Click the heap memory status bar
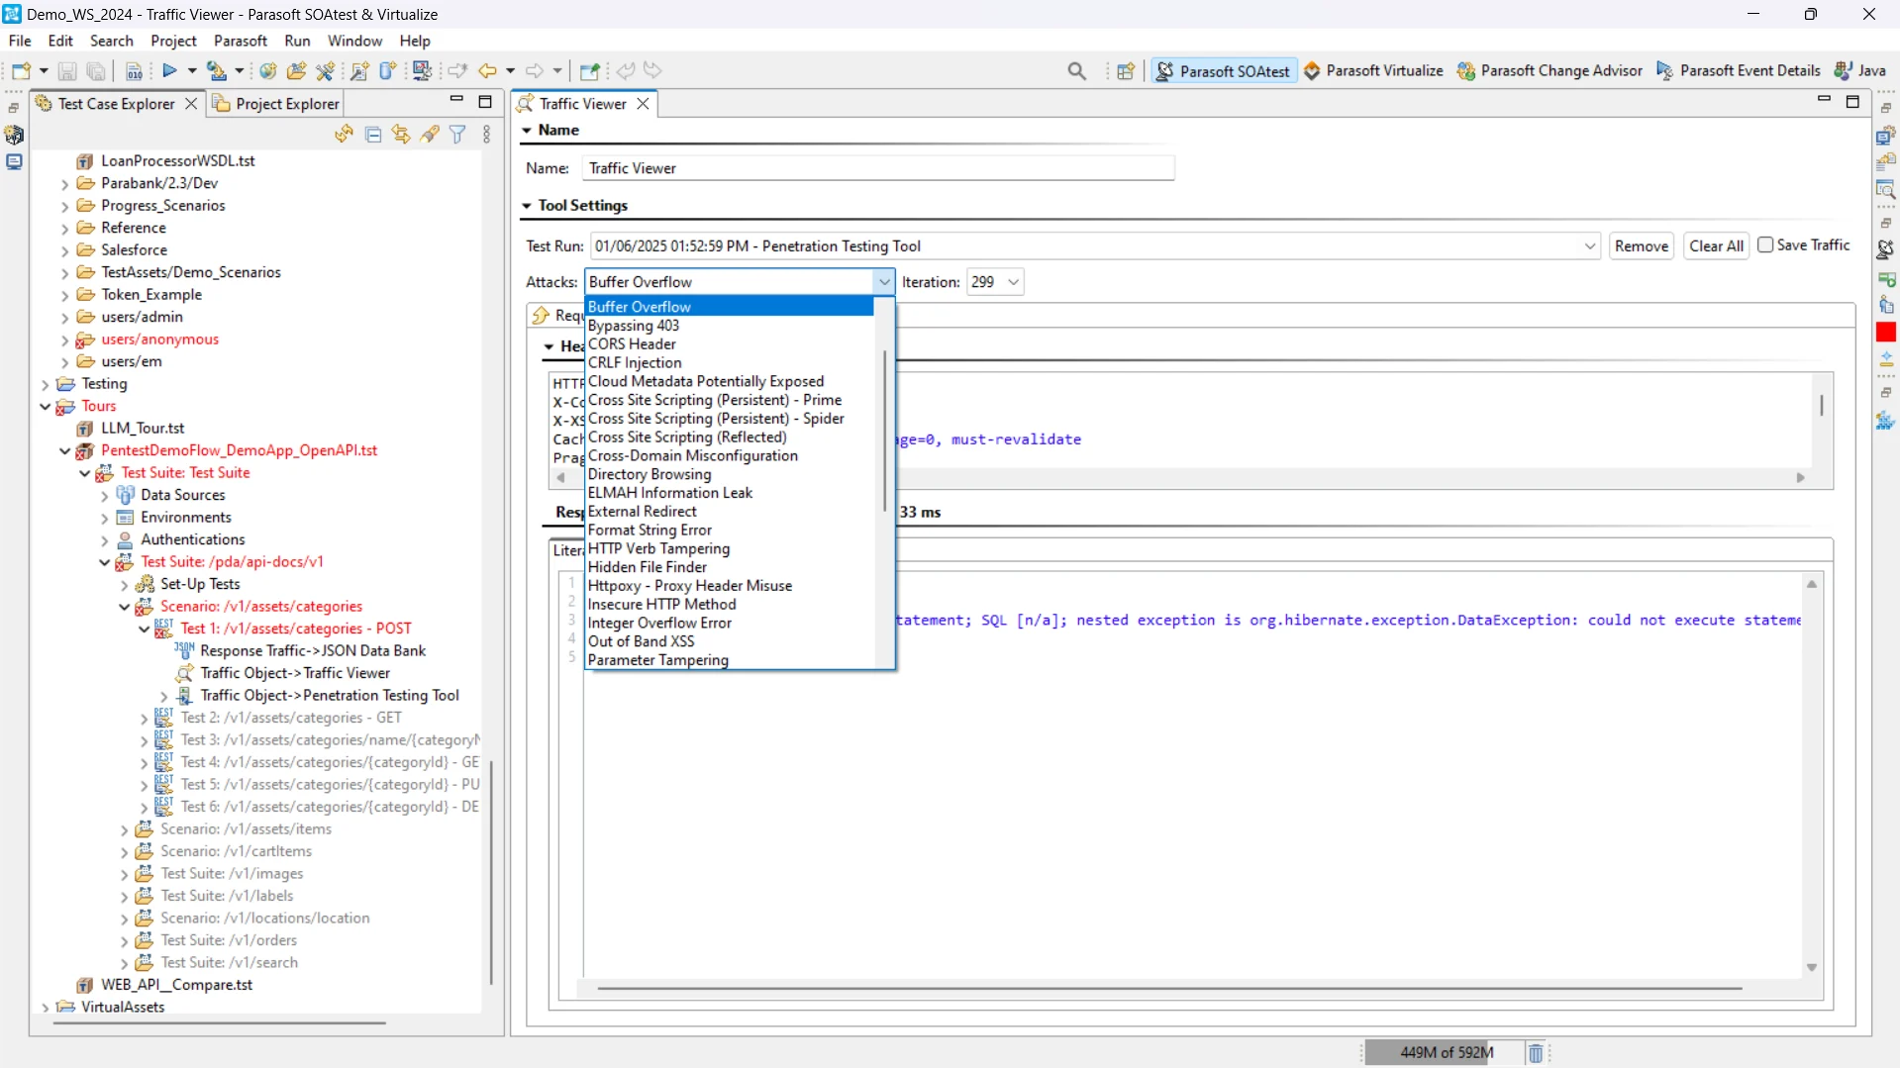The width and height of the screenshot is (1900, 1068). (1447, 1053)
